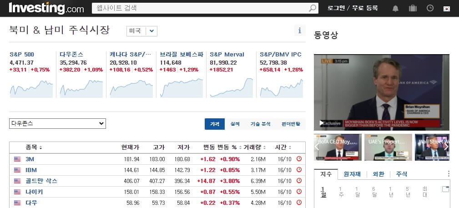
Task: Open the three-dot options in chart widget
Action: click(449, 174)
